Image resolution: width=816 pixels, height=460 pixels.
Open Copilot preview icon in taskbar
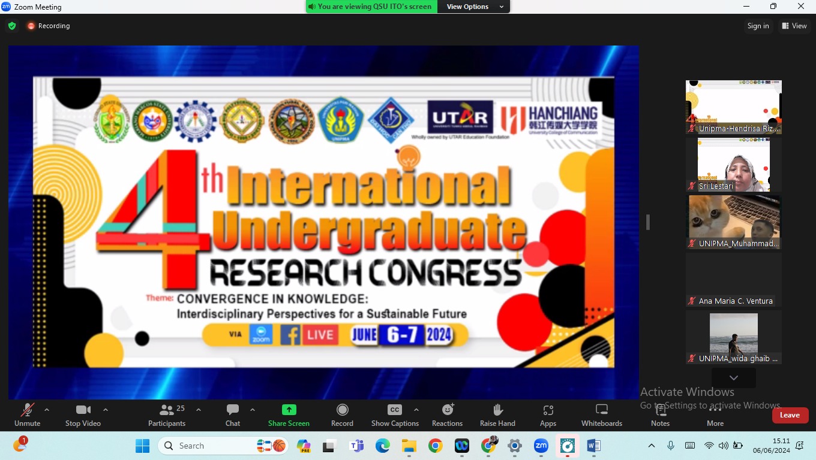point(304,446)
